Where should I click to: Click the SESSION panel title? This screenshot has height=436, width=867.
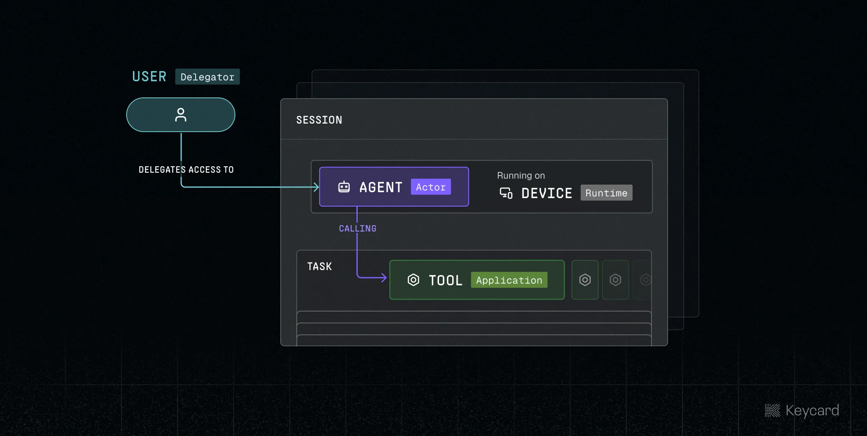[319, 120]
